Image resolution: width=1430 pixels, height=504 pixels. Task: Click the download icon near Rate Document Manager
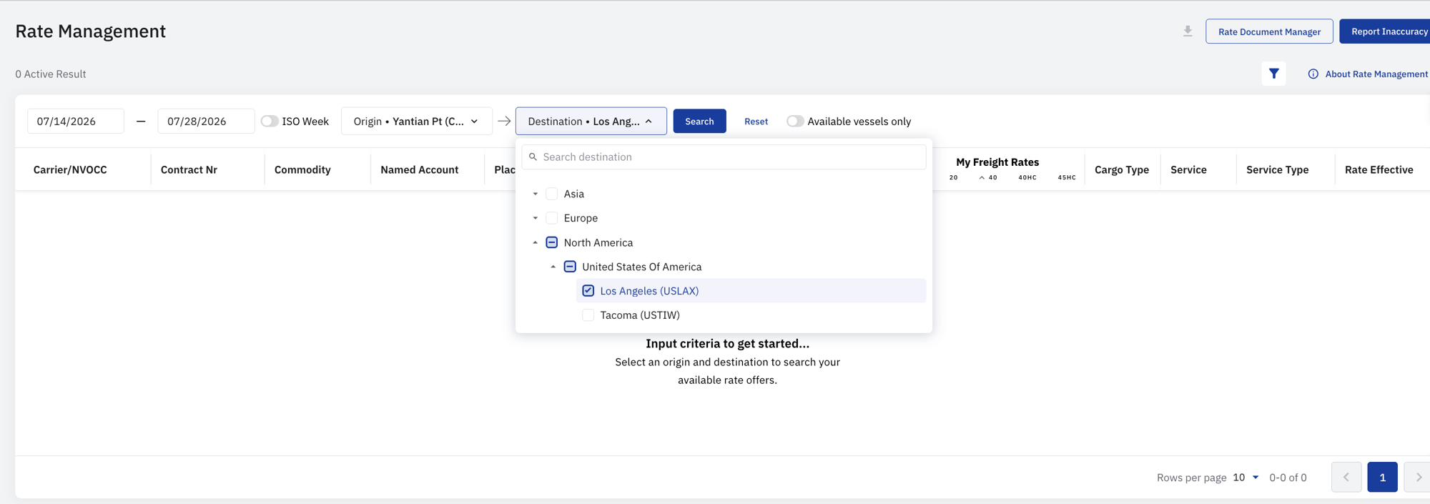[1188, 31]
